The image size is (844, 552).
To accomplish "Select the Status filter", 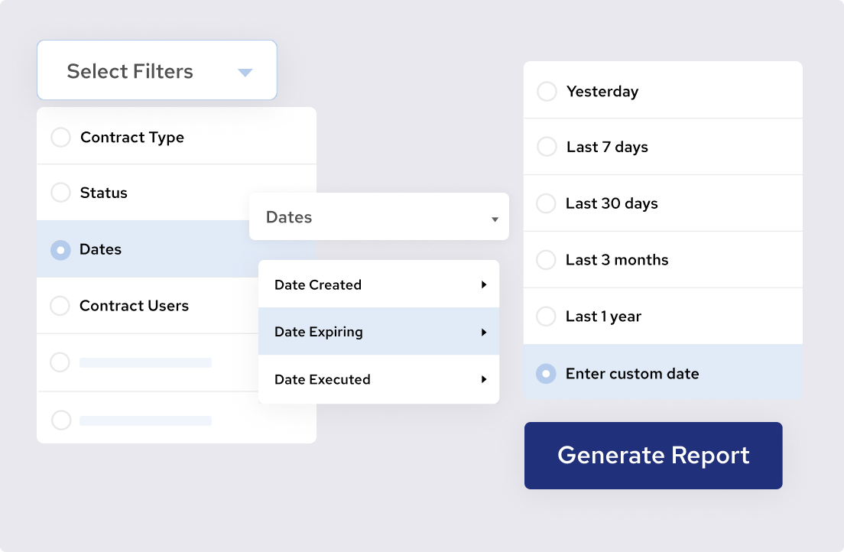I will (x=60, y=193).
